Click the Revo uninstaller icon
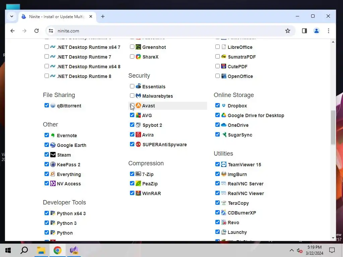This screenshot has height=257, width=343. [x=223, y=223]
